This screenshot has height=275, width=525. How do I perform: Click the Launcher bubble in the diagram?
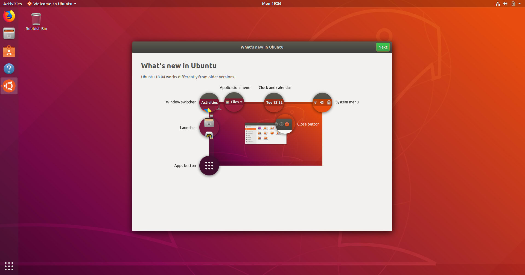click(209, 127)
